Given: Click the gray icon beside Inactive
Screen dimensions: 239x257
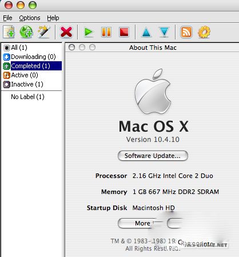Looking at the screenshot, I should 6,84.
